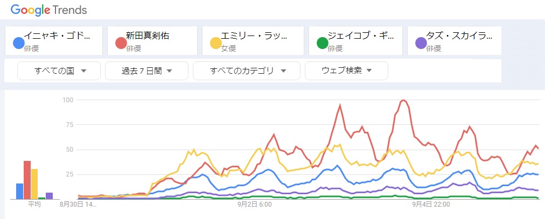Click the Google Trends logo
The width and height of the screenshot is (545, 219).
(x=48, y=10)
